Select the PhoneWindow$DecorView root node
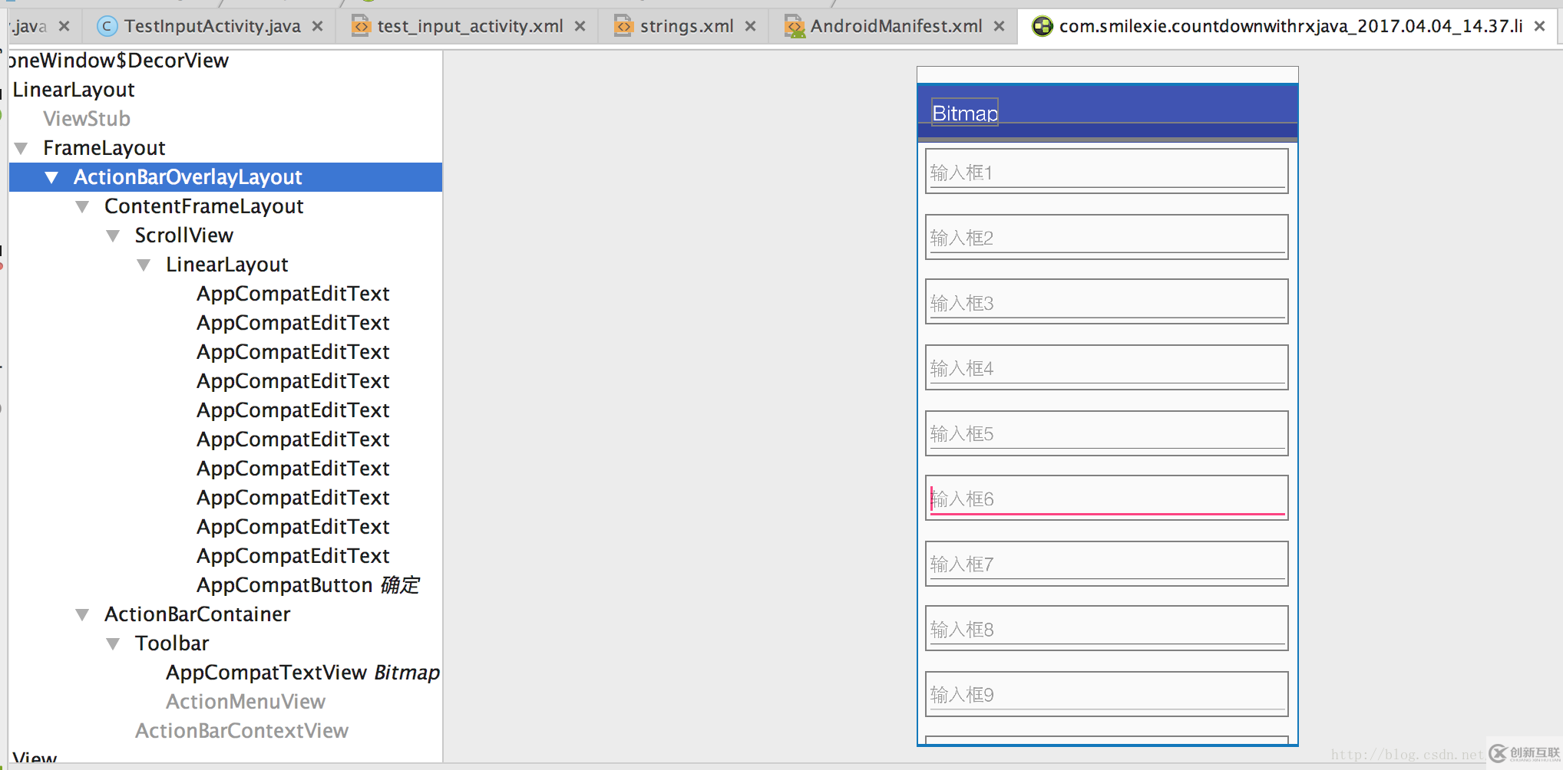The width and height of the screenshot is (1563, 770). tap(119, 61)
